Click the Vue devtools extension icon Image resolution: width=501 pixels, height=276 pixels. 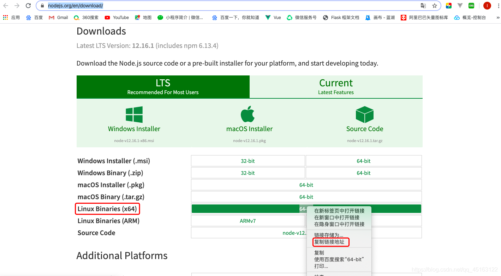(x=460, y=6)
